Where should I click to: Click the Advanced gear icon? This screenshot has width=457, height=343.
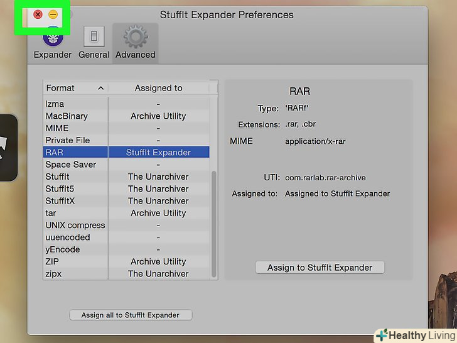(x=136, y=36)
